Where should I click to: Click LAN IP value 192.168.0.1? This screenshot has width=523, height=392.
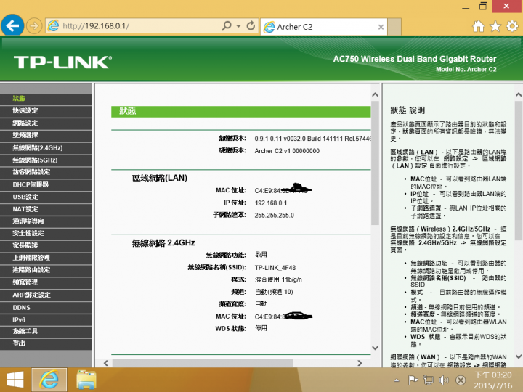(x=271, y=203)
